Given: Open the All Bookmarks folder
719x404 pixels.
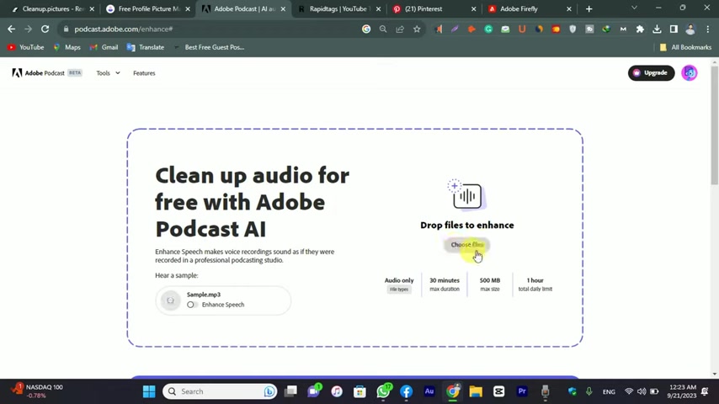Looking at the screenshot, I should [685, 47].
